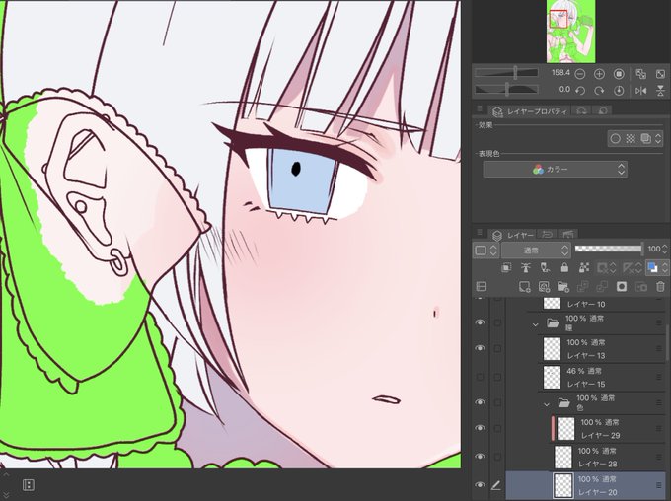Lock transparent pixels of layer
Viewport: 671px width, 501px height.
pos(584,268)
